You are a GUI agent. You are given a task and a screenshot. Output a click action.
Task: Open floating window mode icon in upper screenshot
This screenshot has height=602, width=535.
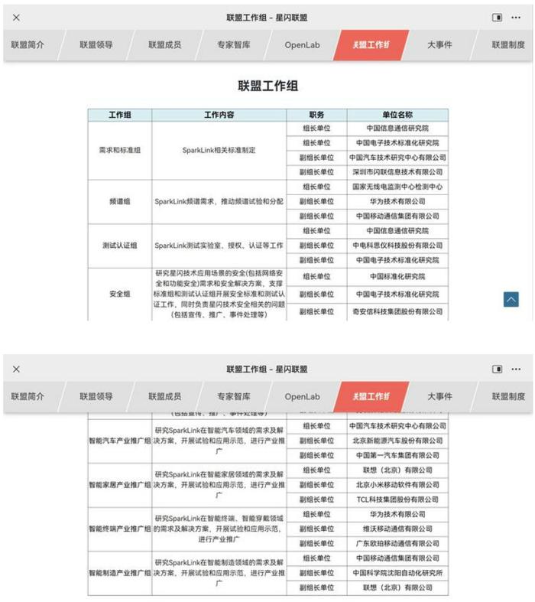[498, 18]
